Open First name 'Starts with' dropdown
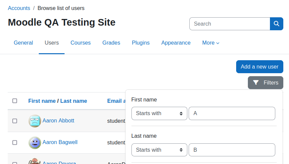This screenshot has width=289, height=164. click(x=159, y=113)
